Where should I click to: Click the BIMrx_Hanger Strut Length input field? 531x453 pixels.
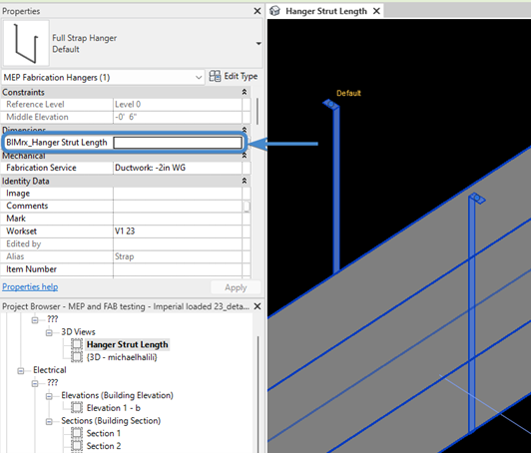coord(178,143)
